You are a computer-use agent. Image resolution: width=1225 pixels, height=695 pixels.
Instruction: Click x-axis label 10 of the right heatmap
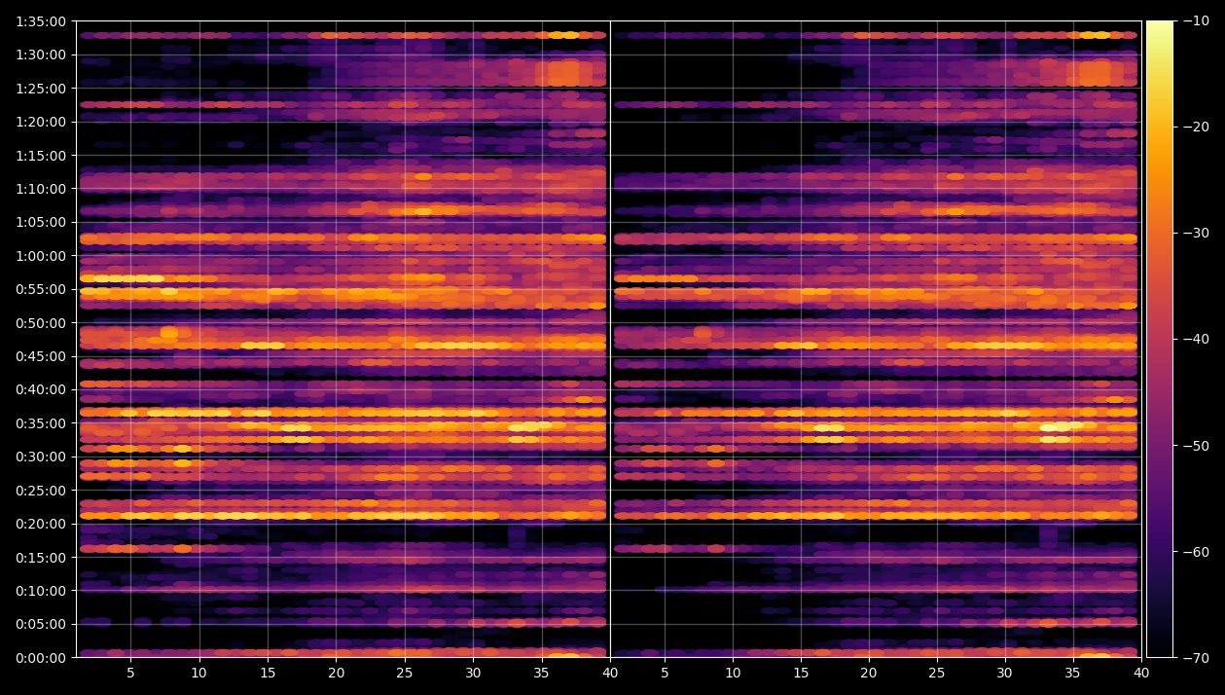[733, 673]
